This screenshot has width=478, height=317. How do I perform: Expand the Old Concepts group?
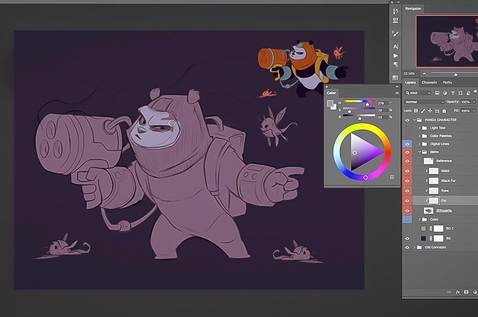[x=415, y=247]
